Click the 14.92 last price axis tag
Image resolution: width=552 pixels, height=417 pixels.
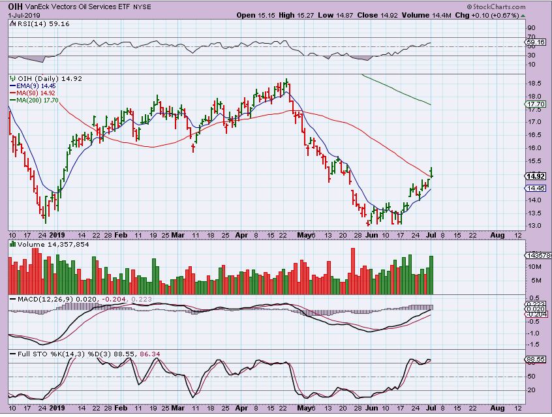pyautogui.click(x=536, y=176)
